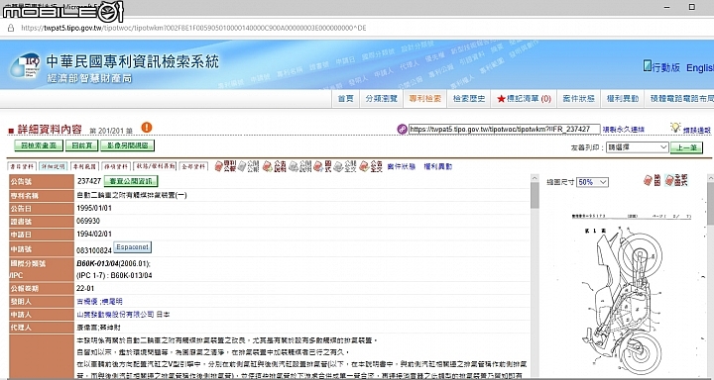Open the 公開公報 PDF icon
714x380 pixels.
click(248, 166)
